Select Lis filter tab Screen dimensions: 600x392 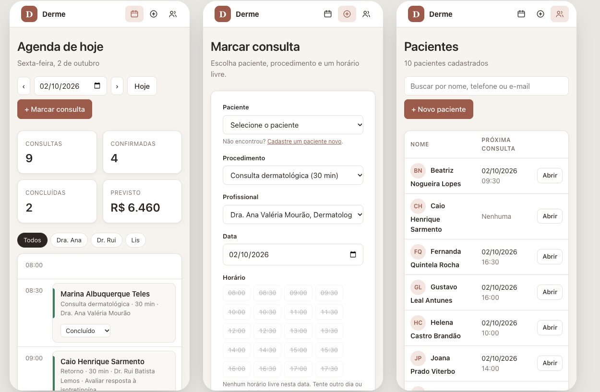point(135,240)
